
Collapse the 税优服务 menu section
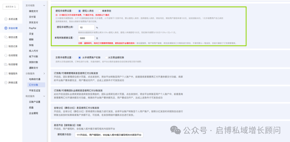point(44,96)
